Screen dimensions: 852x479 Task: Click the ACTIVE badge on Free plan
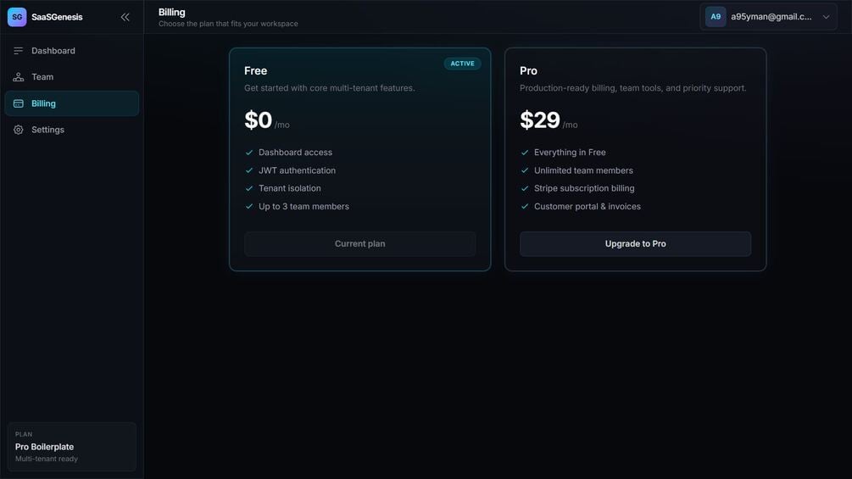[462, 64]
